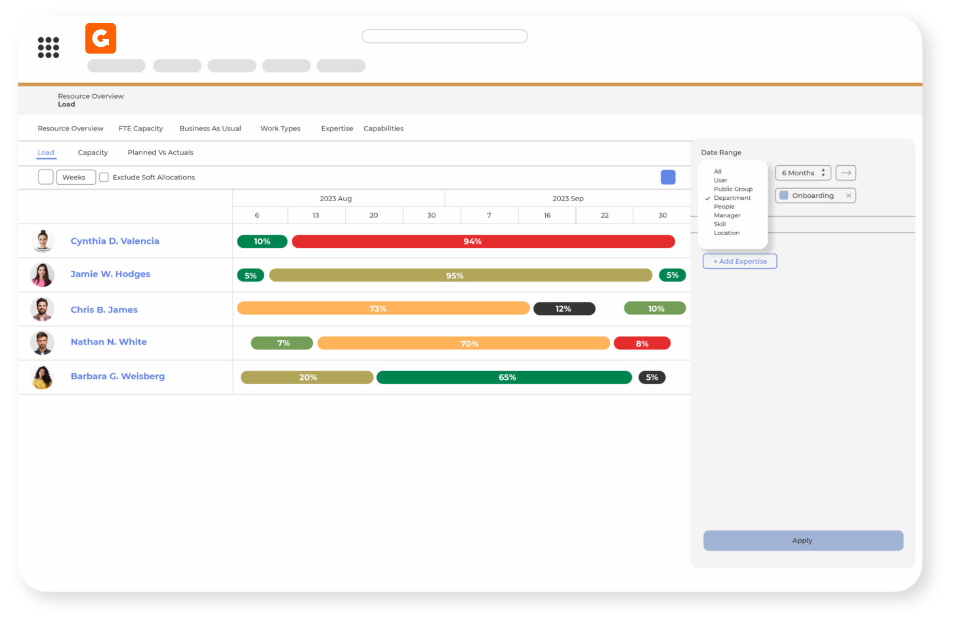Screen dimensions: 955x621
Task: Open Cynthia D. Valencia's avatar
Action: (x=43, y=241)
